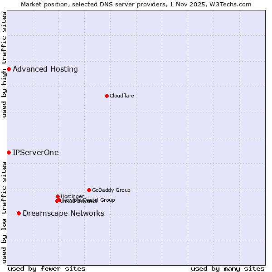
Task: Click 'used by fewer sites' axis label
Action: pos(47,268)
